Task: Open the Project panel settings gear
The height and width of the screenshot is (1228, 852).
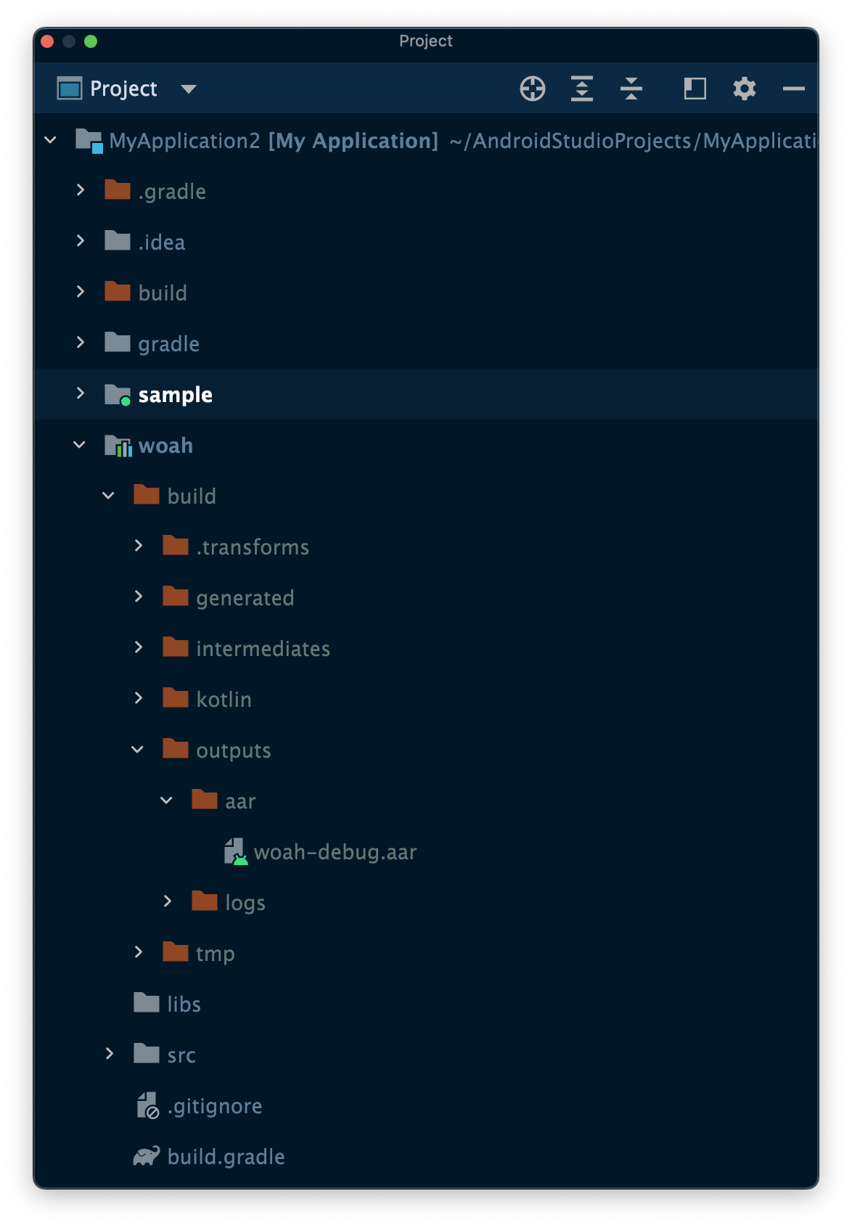Action: 744,89
